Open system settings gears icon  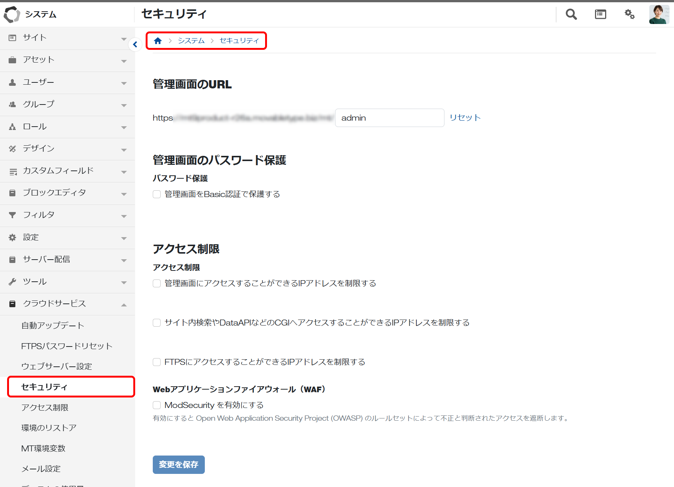tap(629, 14)
